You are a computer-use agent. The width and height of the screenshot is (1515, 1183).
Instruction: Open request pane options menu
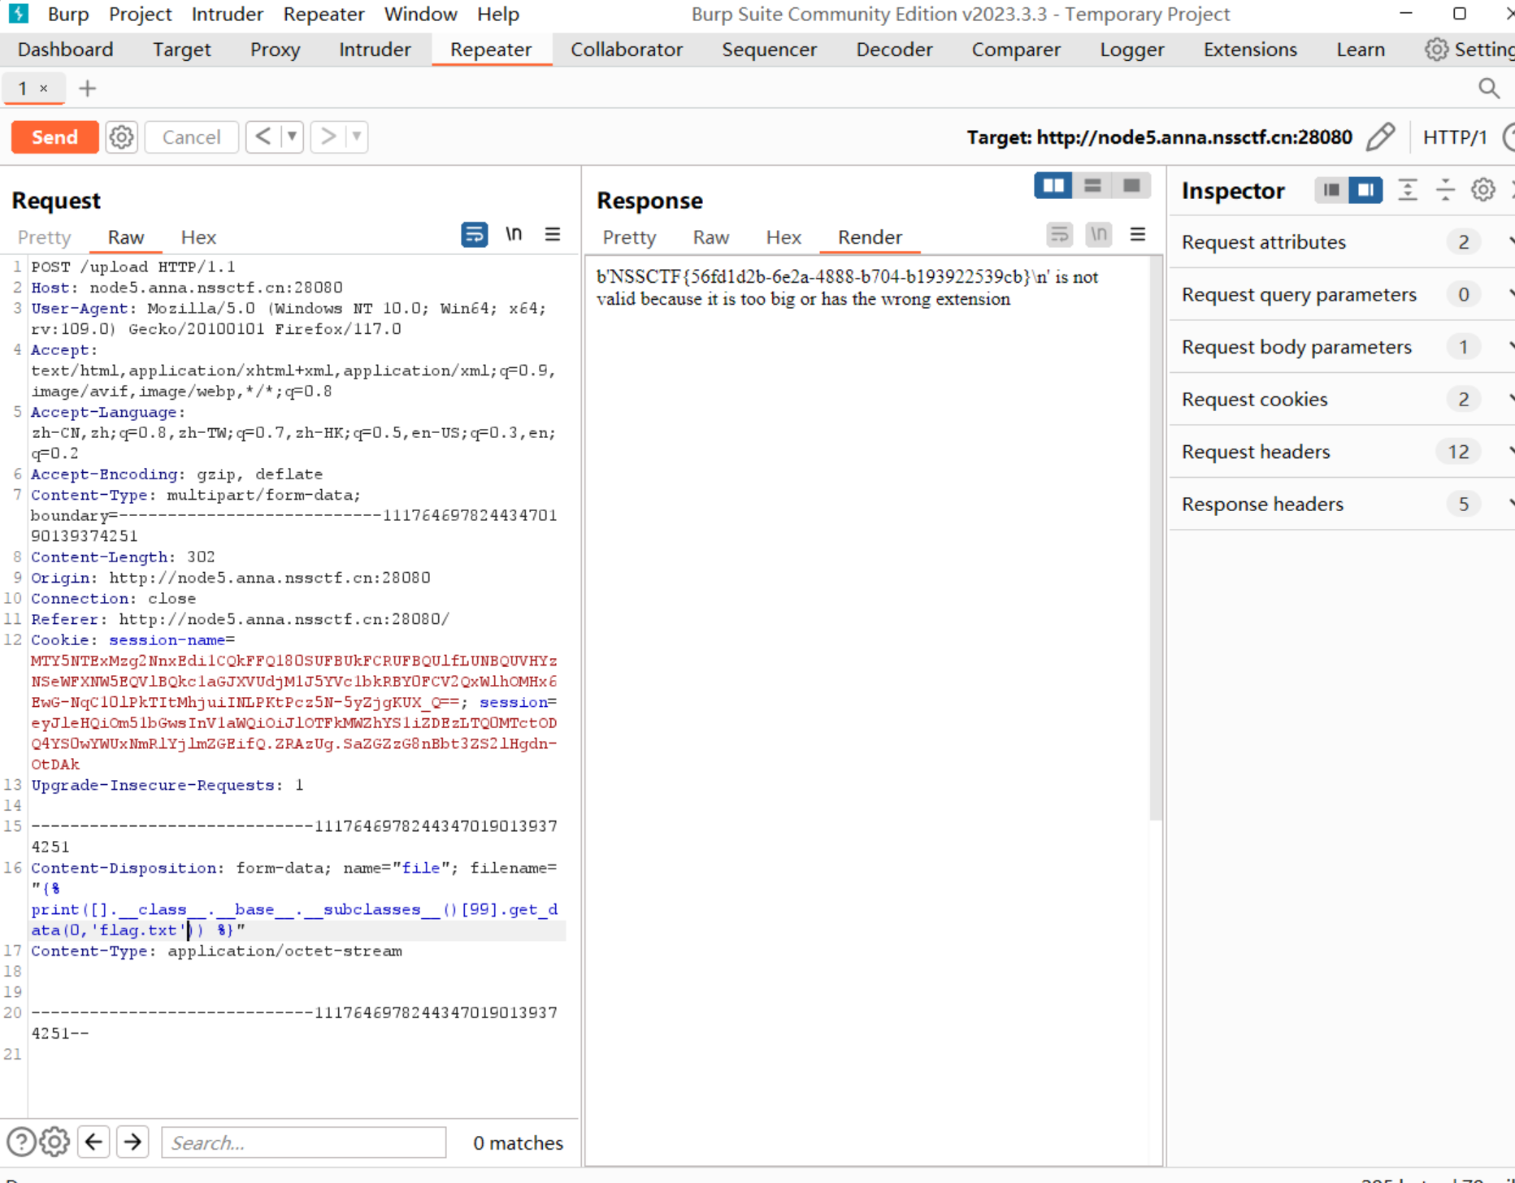tap(553, 235)
